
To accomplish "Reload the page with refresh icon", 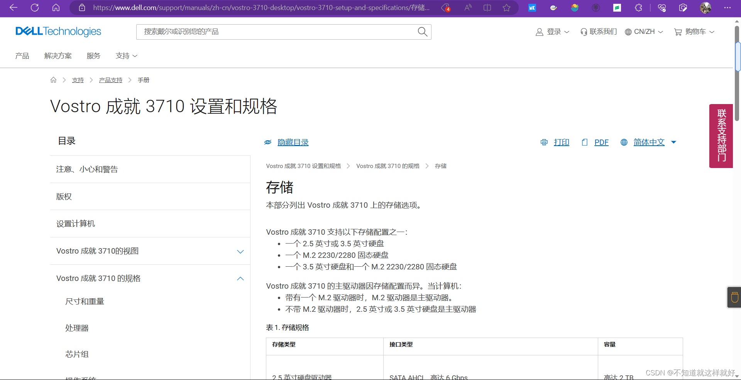I will click(35, 8).
